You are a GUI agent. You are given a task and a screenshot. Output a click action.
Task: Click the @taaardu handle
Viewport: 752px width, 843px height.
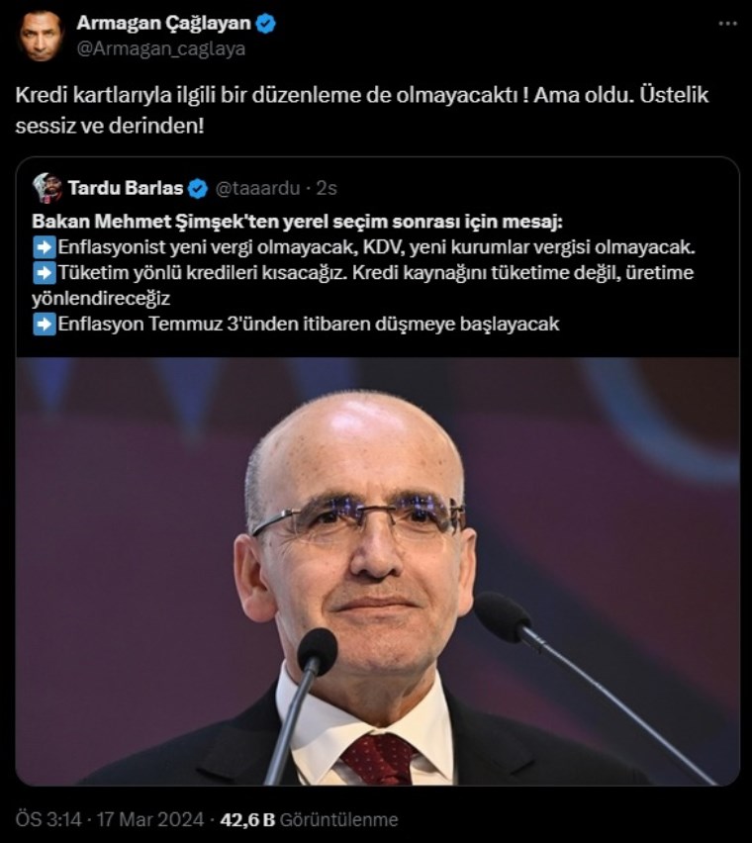(x=257, y=188)
